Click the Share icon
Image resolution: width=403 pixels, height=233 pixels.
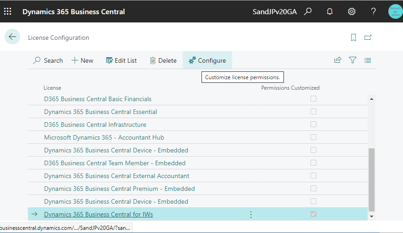point(338,60)
